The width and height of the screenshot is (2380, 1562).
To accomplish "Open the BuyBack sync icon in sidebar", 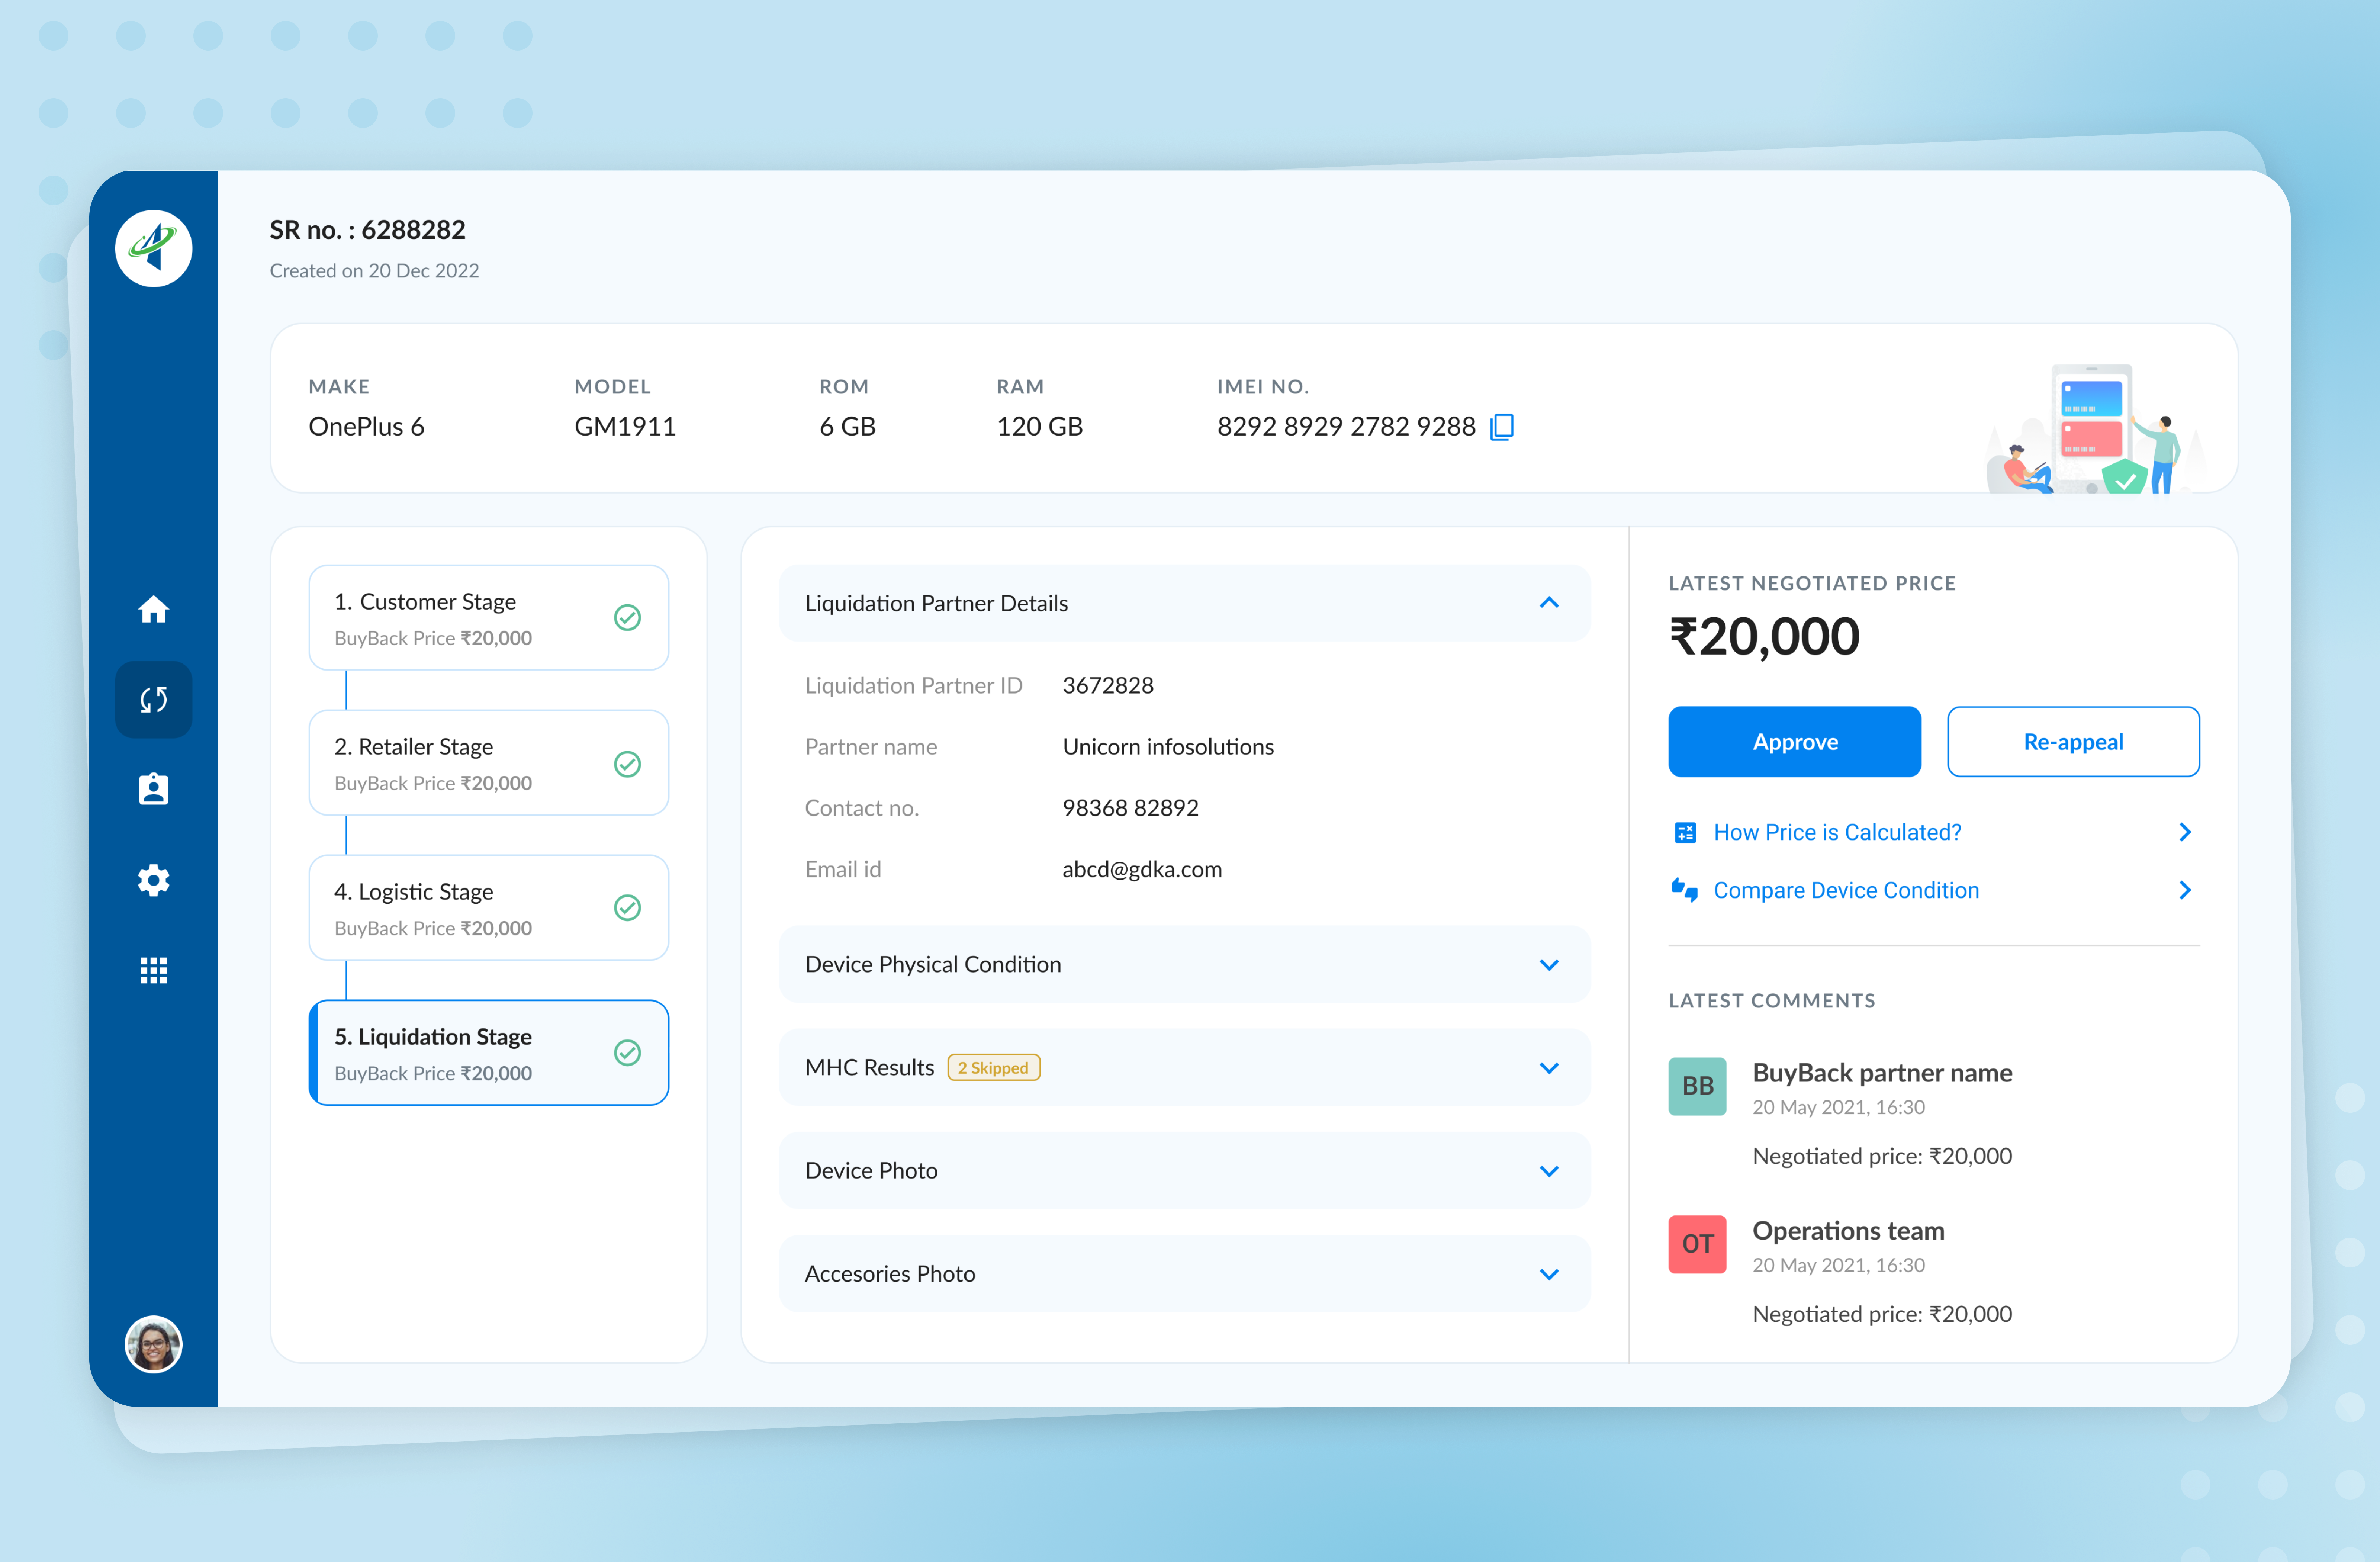I will 154,699.
